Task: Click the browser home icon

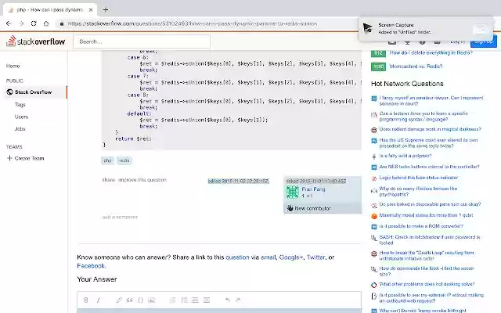Action: coord(46,23)
